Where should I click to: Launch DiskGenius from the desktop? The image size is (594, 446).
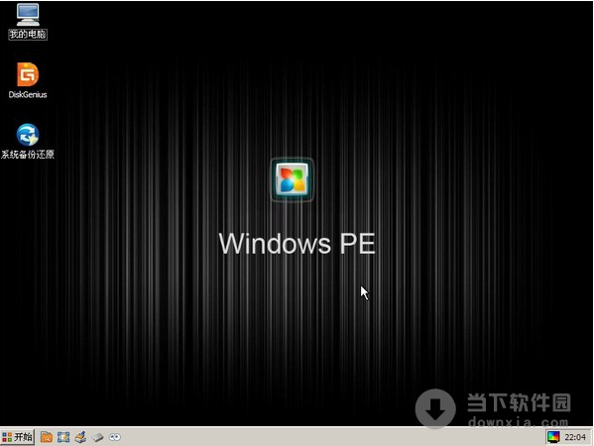(x=28, y=80)
